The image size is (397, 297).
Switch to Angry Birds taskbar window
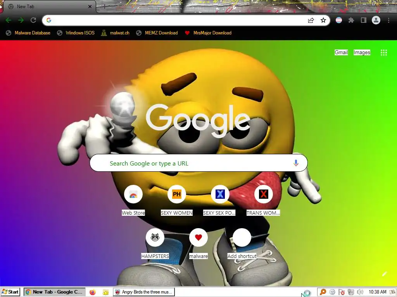144,292
